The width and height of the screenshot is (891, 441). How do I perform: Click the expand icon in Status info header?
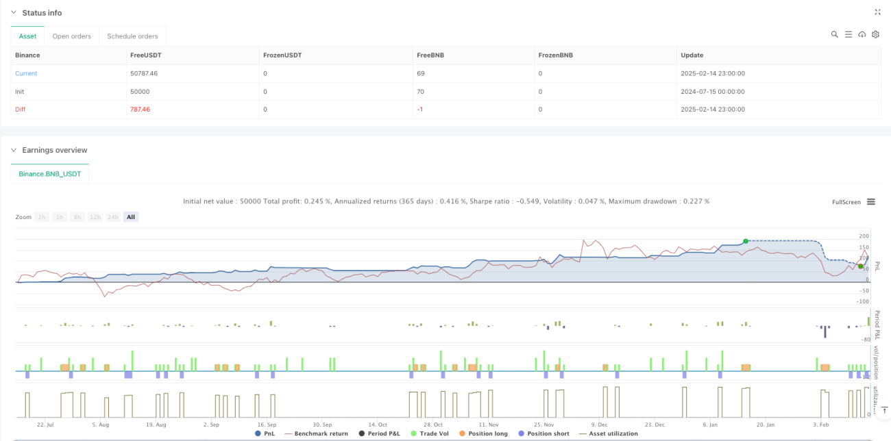pos(878,12)
